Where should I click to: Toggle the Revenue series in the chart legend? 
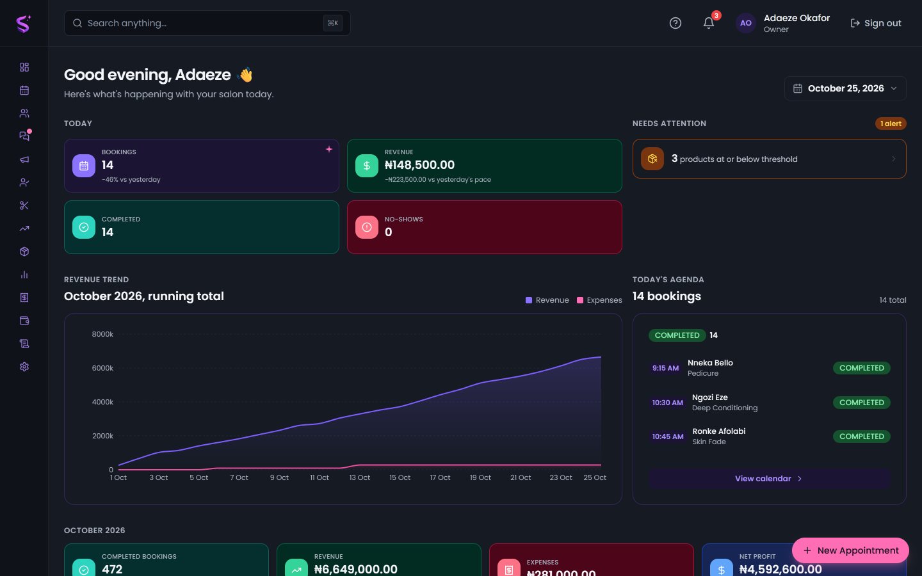tap(547, 300)
